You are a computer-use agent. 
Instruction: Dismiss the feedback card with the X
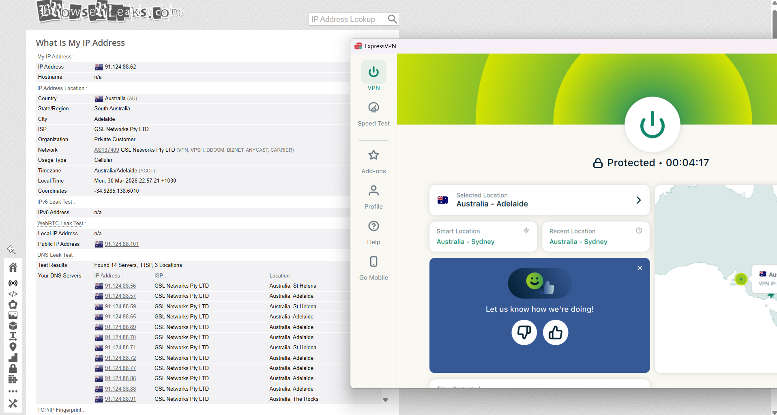640,268
